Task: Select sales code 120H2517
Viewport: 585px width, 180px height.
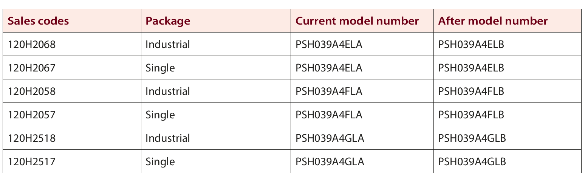Action: point(31,162)
